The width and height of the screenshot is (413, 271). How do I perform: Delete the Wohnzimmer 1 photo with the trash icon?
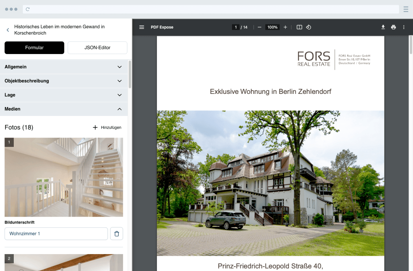(x=117, y=234)
